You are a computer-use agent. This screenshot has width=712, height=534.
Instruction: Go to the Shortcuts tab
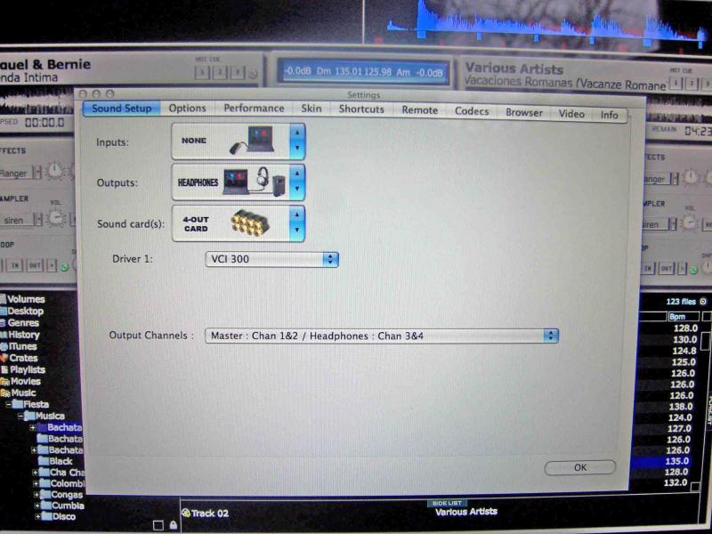(x=361, y=109)
